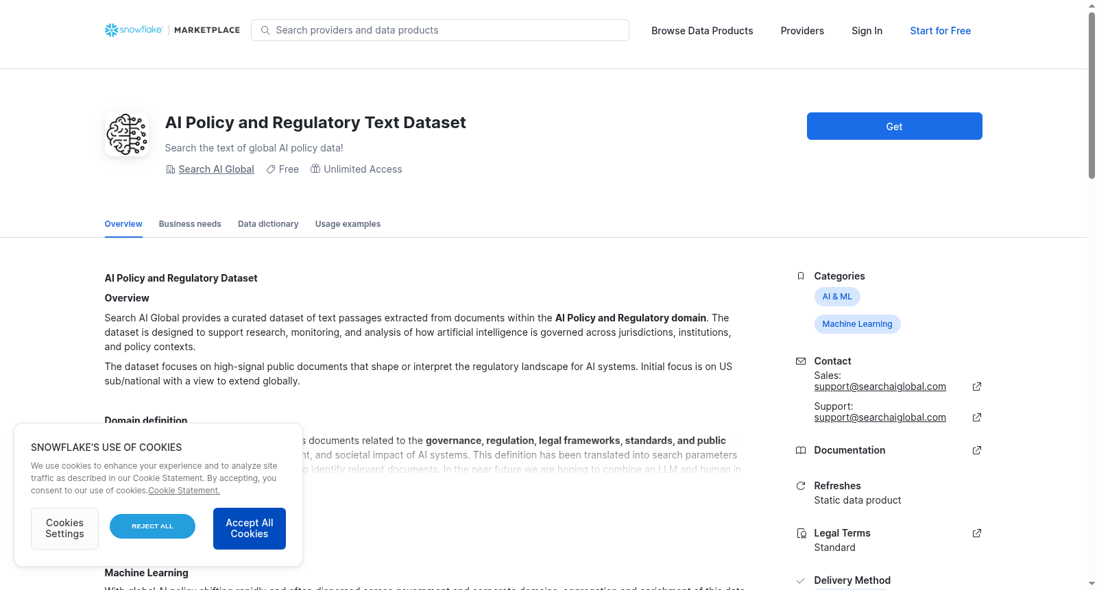Click the AI brain dataset thumbnail
The height and width of the screenshot is (590, 1097).
127,134
